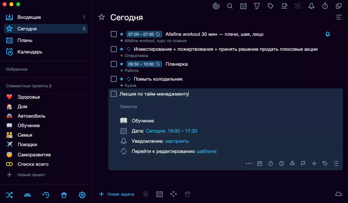
Task: Click the cloud sync icon
Action: pyautogui.click(x=338, y=194)
